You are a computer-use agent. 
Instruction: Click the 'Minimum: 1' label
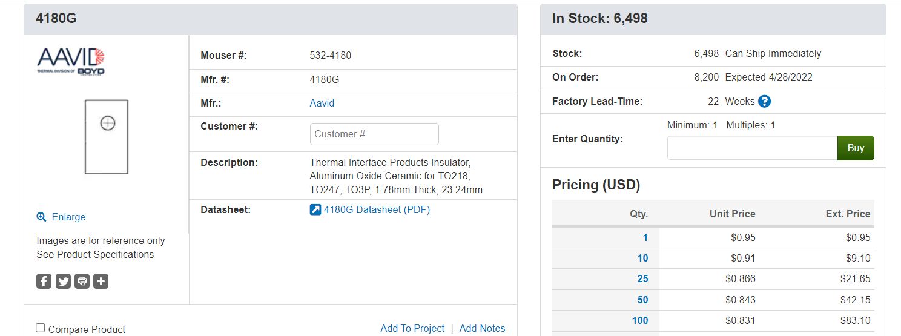click(x=692, y=125)
